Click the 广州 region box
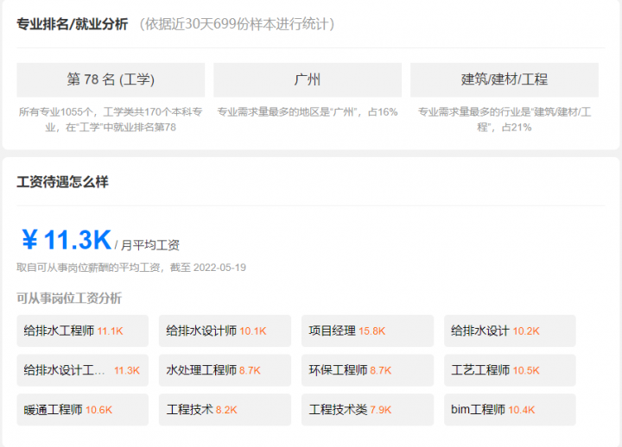This screenshot has height=447, width=622. (308, 79)
